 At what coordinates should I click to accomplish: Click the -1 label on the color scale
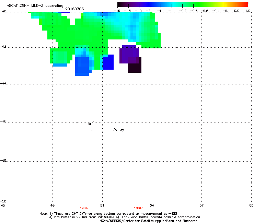click(x=170, y=11)
